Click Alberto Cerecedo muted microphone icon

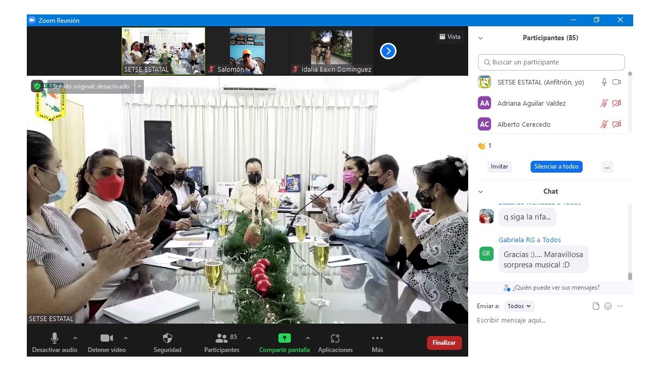point(604,124)
